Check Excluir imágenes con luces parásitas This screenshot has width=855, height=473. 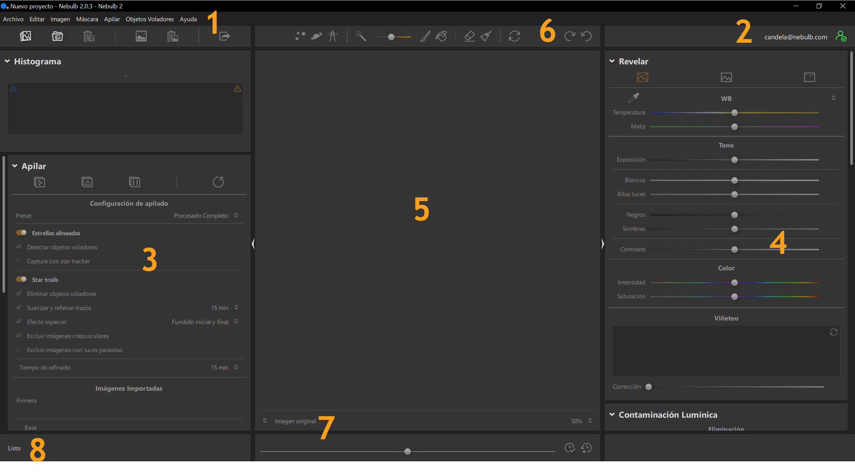pos(19,350)
